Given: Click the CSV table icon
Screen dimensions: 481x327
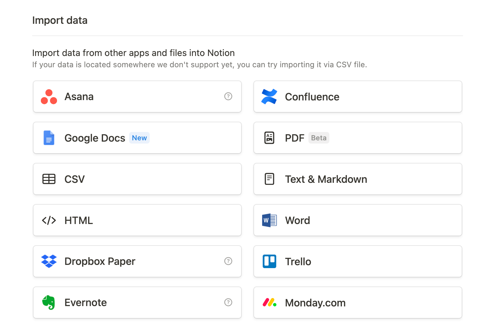Looking at the screenshot, I should [x=49, y=179].
